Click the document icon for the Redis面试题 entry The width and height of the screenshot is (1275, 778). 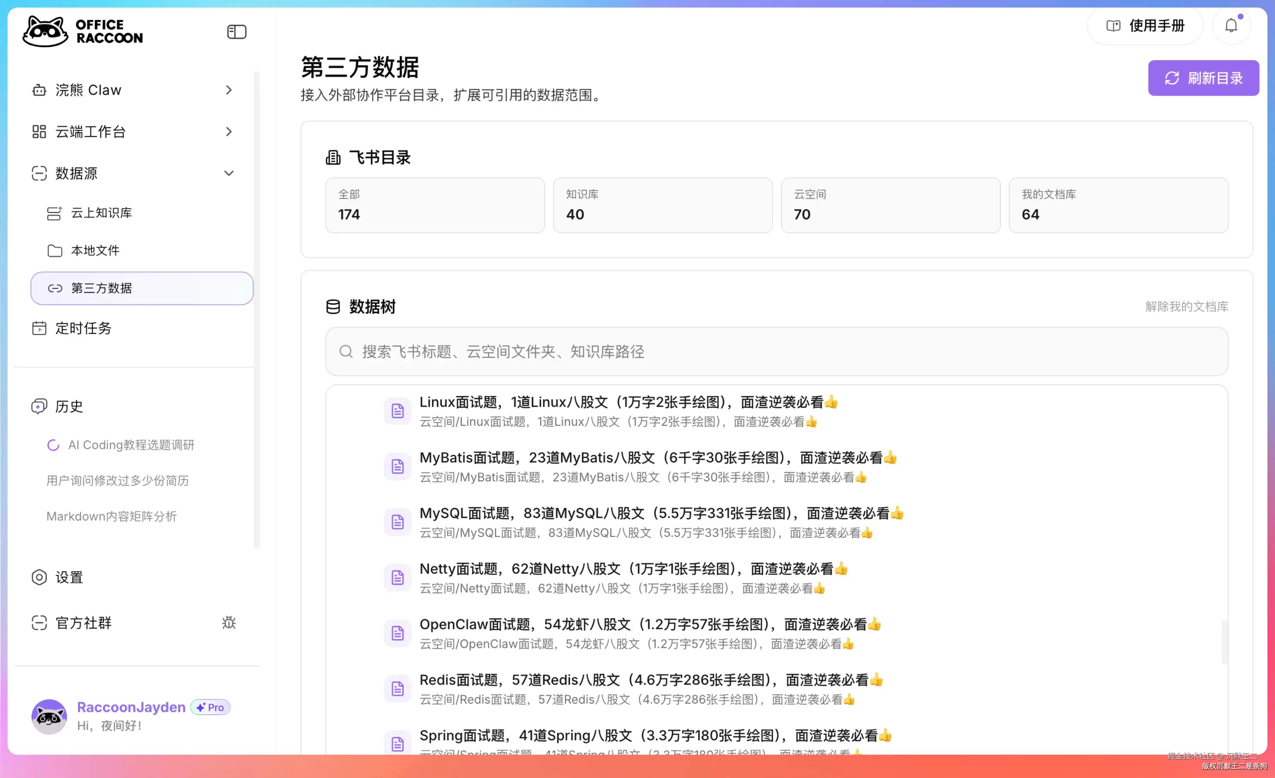pos(397,689)
